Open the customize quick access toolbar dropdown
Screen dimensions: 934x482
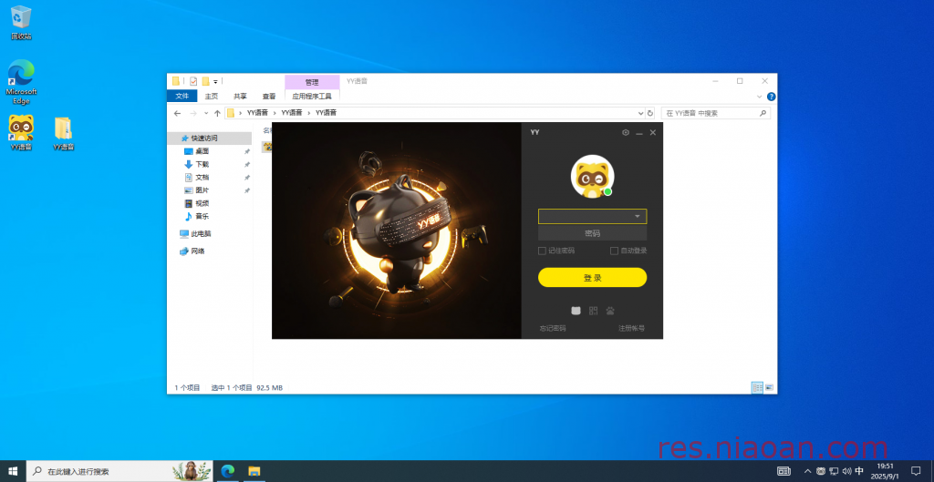click(x=215, y=81)
